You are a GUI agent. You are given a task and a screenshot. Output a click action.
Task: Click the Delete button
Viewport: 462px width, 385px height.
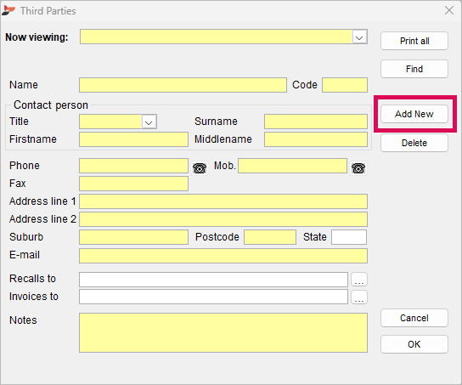(414, 143)
